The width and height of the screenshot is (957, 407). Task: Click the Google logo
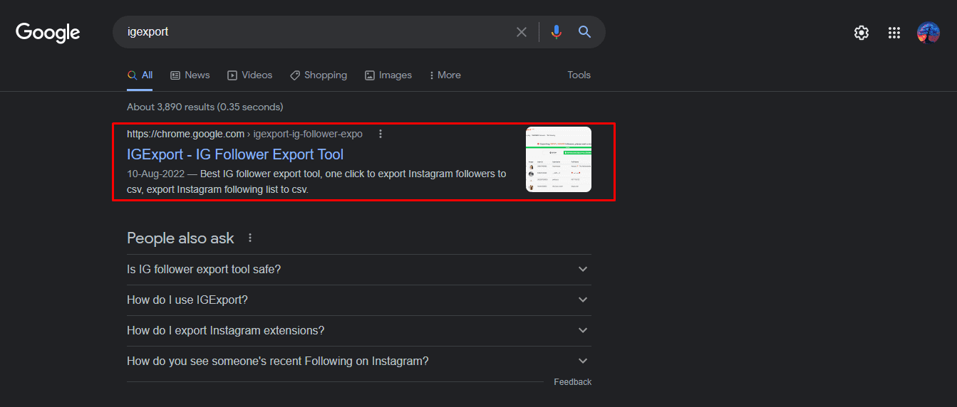48,32
